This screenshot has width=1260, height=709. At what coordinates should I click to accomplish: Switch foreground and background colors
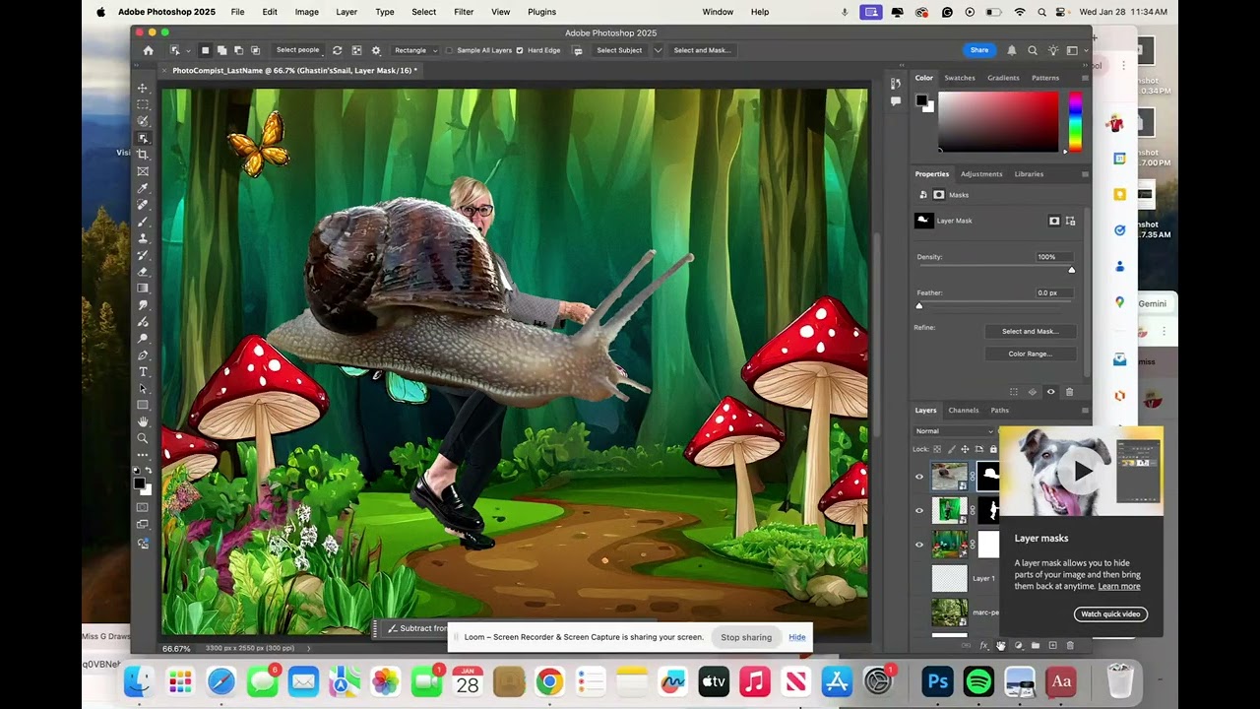pyautogui.click(x=148, y=471)
